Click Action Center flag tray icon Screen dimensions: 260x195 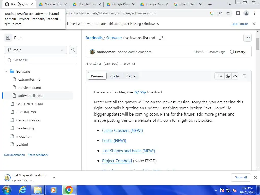222,190
